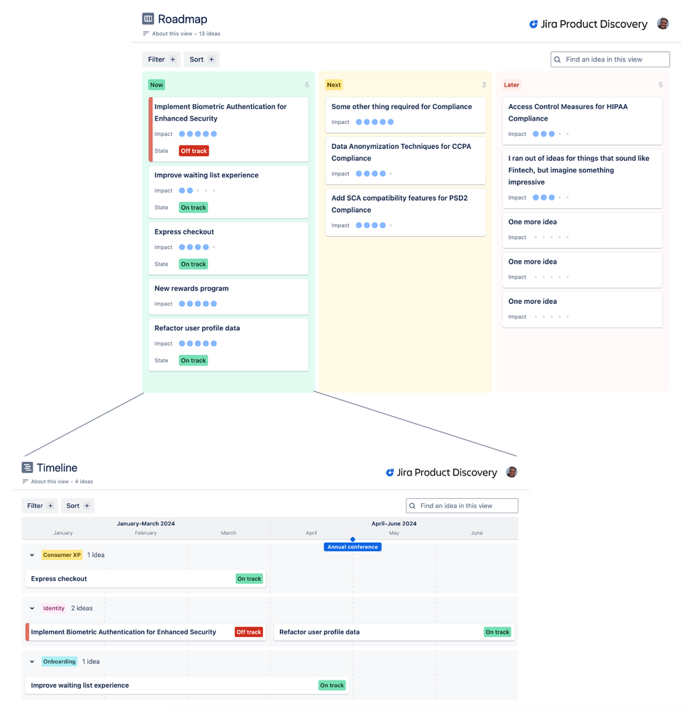Click the Off track badge on Biometric Authentication
The height and width of the screenshot is (708, 690).
193,150
